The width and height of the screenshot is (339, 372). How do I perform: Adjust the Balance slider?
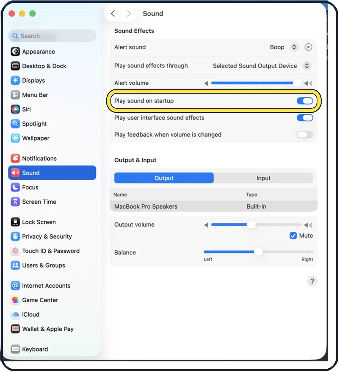click(x=258, y=252)
